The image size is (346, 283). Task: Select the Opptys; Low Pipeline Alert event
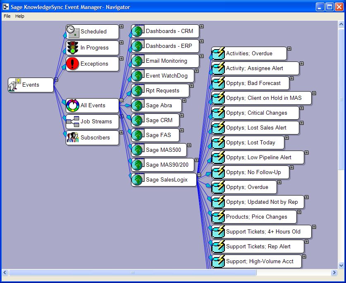pos(258,158)
